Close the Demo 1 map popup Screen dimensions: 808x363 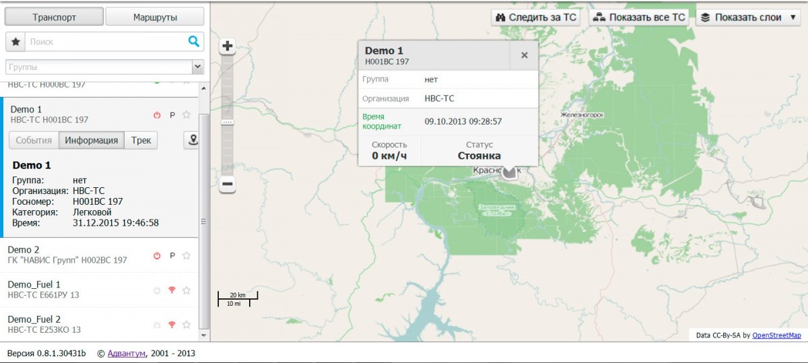(x=524, y=56)
